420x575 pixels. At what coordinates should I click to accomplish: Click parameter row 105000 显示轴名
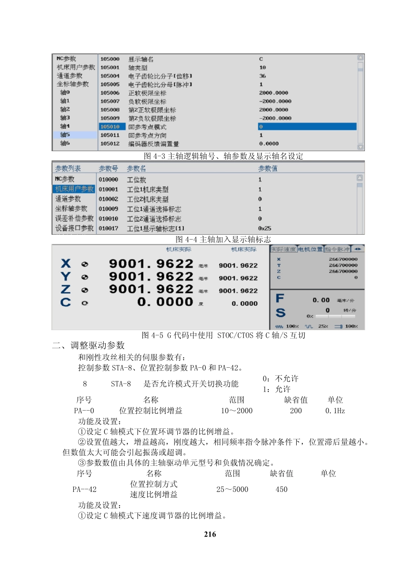tap(228, 59)
